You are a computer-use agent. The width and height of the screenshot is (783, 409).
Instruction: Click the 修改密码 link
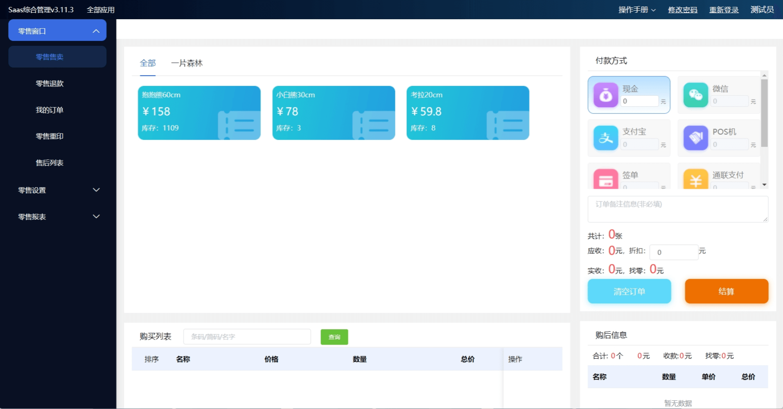click(683, 10)
